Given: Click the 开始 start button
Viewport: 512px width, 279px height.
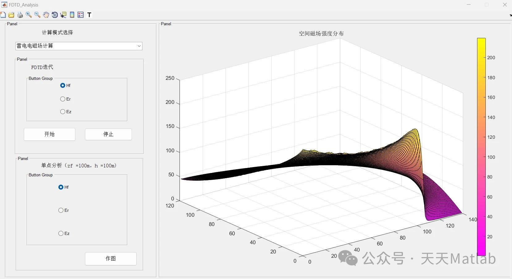Looking at the screenshot, I should click(49, 134).
